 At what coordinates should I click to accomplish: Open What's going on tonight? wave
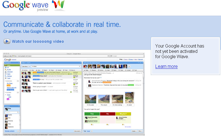point(51,87)
